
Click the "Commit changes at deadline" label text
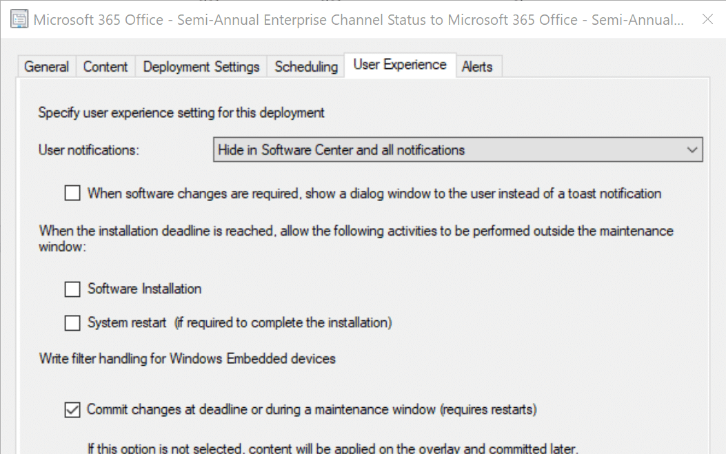pos(312,410)
